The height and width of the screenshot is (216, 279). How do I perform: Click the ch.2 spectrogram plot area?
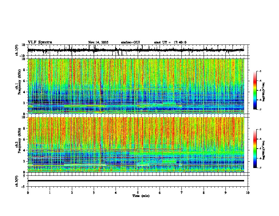[x=136, y=145]
